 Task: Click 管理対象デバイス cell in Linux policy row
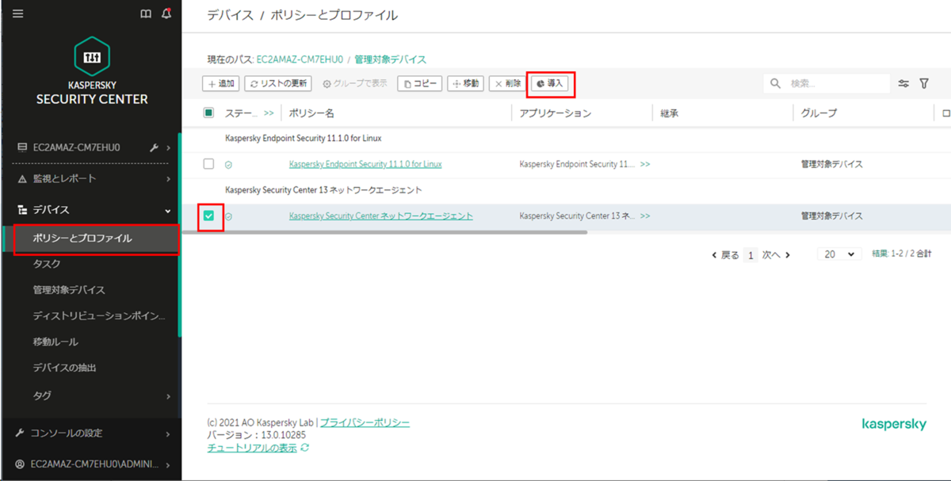coord(832,164)
